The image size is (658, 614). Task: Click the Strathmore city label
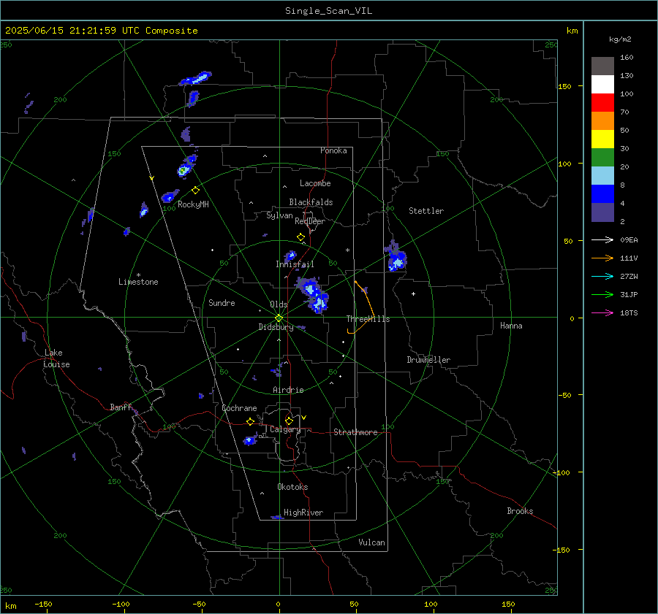tap(355, 432)
